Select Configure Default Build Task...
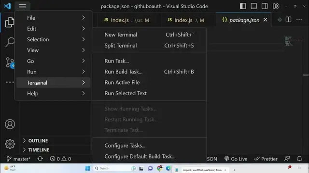This screenshot has height=173, width=309. coord(149,156)
